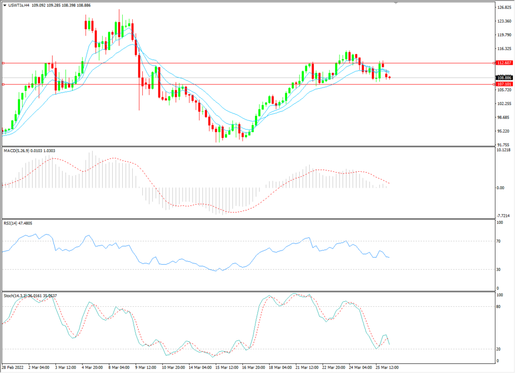Click the 25 Mar 12:00 time axis label

pyautogui.click(x=386, y=367)
